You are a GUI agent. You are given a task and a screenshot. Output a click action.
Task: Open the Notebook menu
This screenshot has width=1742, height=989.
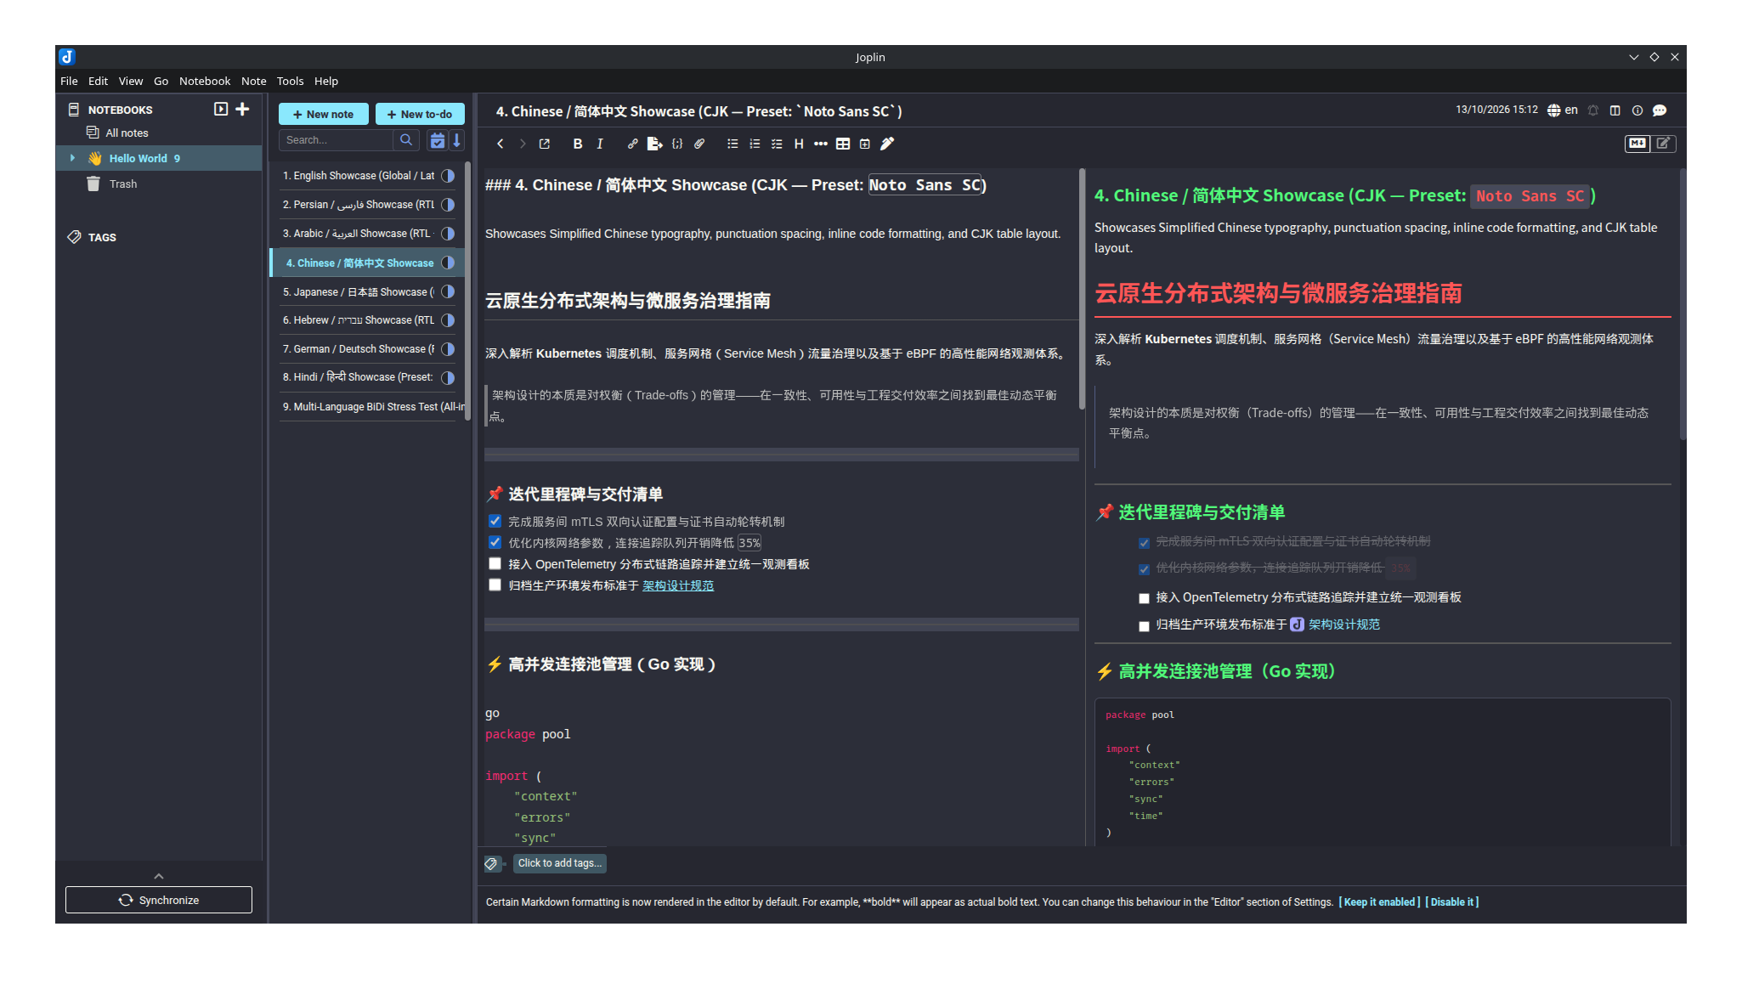(205, 81)
